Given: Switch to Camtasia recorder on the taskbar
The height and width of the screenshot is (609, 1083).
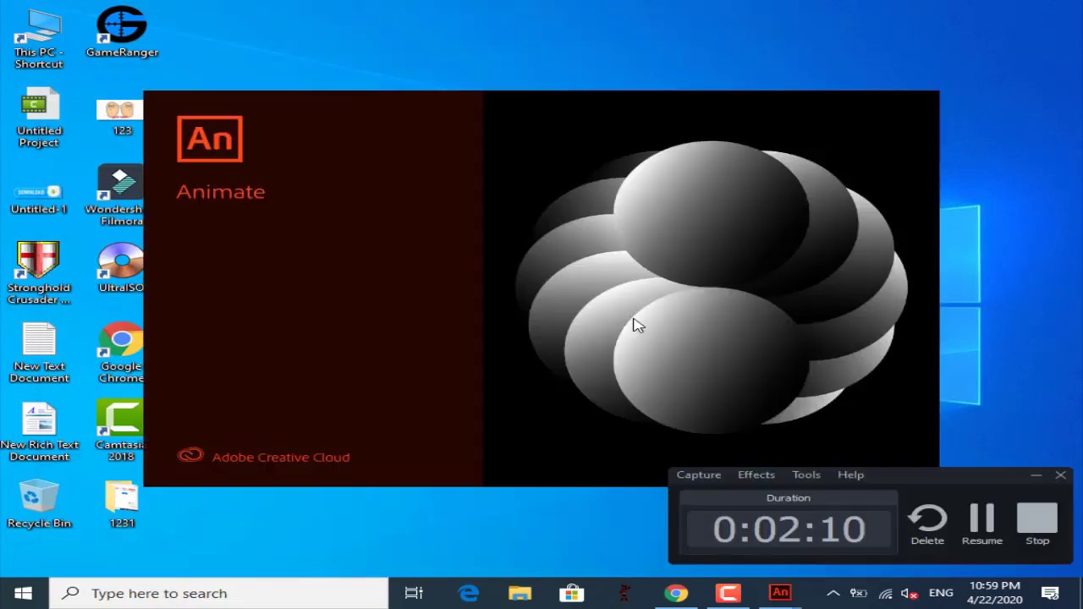Looking at the screenshot, I should point(728,593).
